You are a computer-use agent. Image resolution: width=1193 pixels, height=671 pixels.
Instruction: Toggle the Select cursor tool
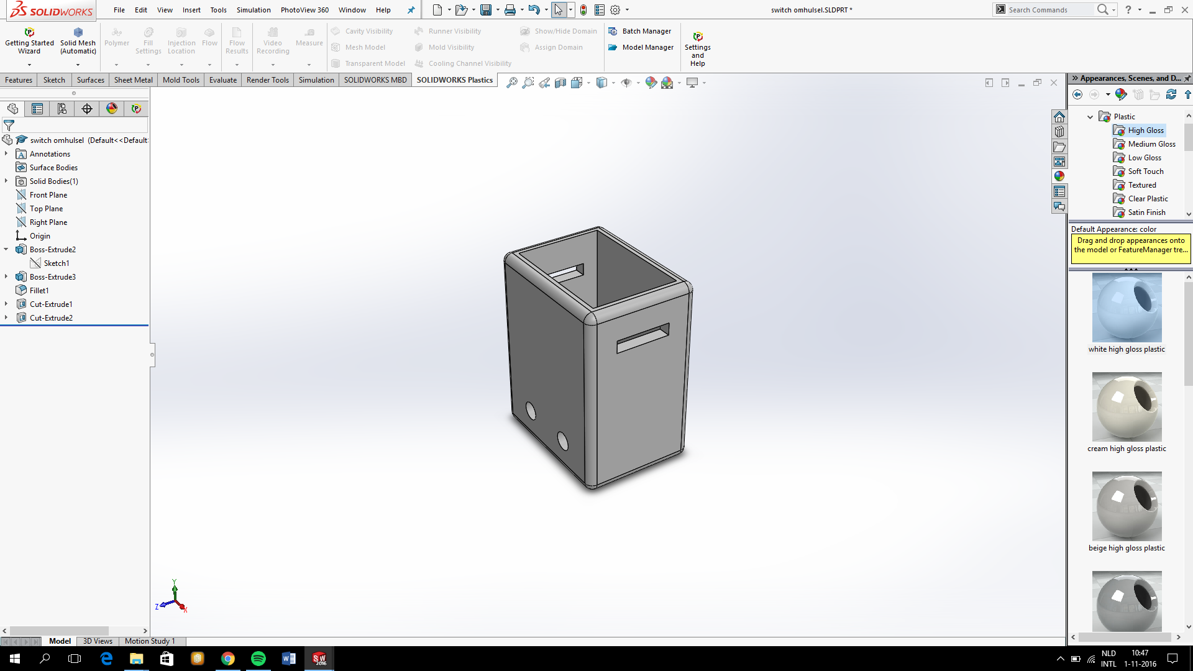tap(559, 10)
